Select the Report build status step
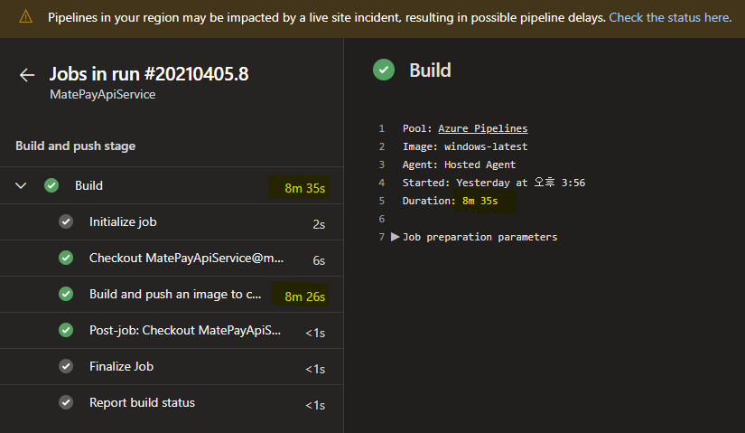Screen dimensions: 745x433 [x=142, y=402]
